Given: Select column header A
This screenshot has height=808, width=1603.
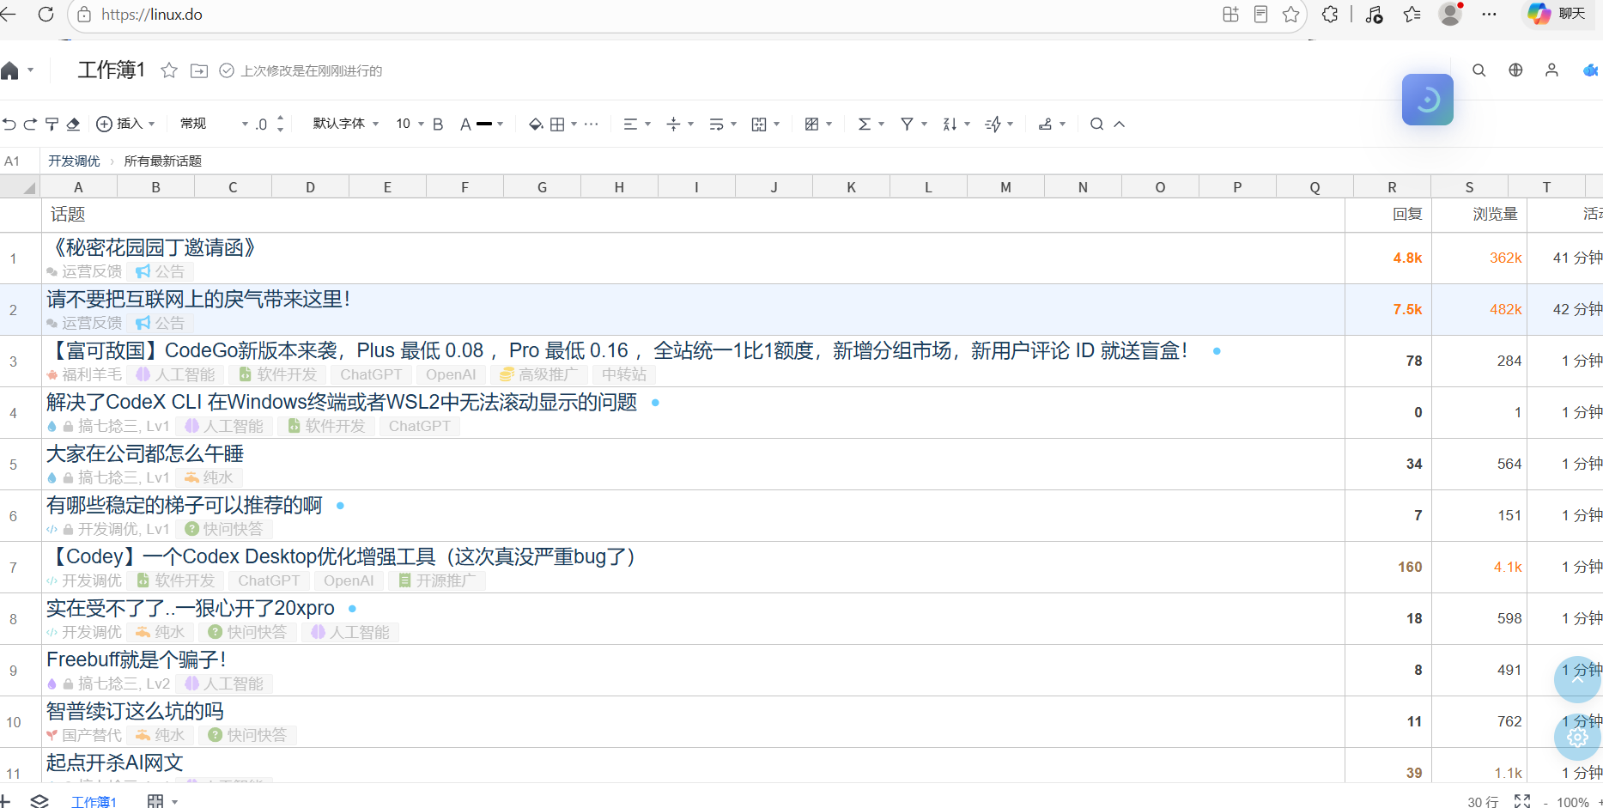Looking at the screenshot, I should [78, 187].
